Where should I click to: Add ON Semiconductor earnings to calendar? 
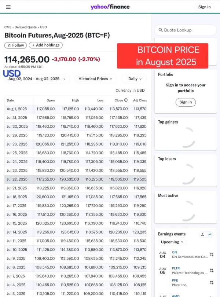pyautogui.click(x=212, y=254)
